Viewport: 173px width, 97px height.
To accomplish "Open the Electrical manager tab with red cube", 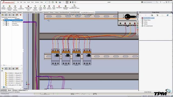I will click(21, 15).
